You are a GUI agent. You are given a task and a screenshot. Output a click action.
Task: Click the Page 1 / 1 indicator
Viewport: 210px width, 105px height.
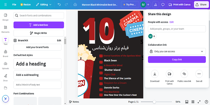[x=133, y=102]
